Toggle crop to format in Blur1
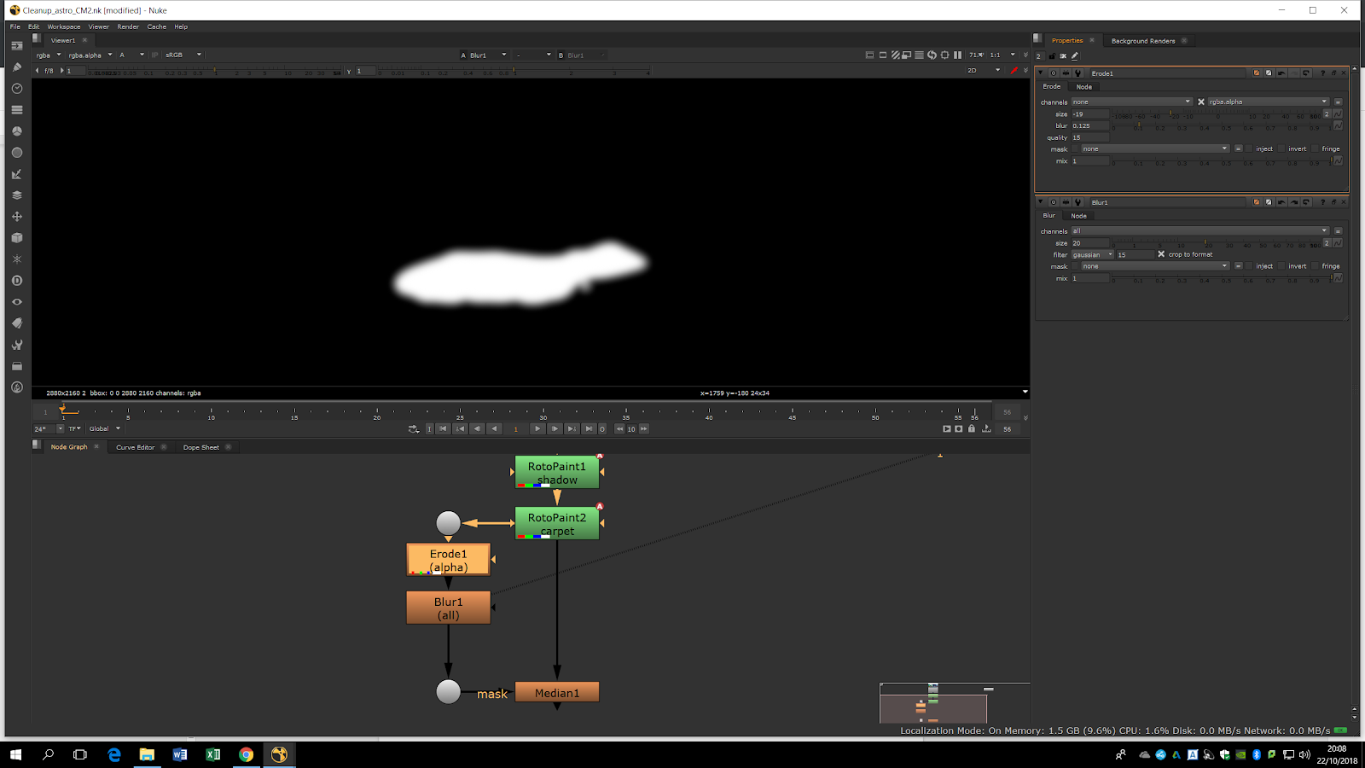 click(x=1161, y=254)
